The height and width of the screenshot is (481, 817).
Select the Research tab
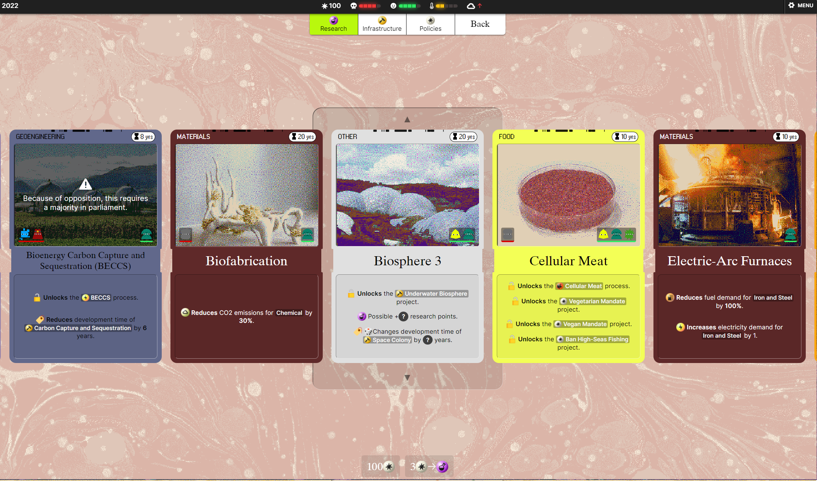pos(333,24)
